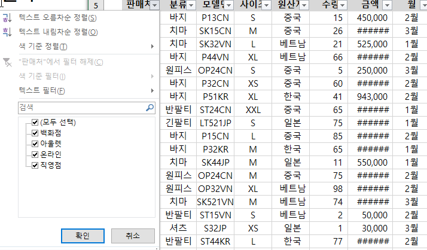Select cell with model P51KR
Viewport: 427px width, 250px height.
point(215,97)
